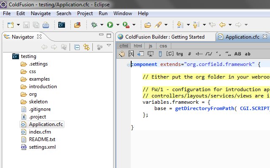Click the Search flashlight icon
The width and height of the screenshot is (270, 168).
[x=158, y=25]
